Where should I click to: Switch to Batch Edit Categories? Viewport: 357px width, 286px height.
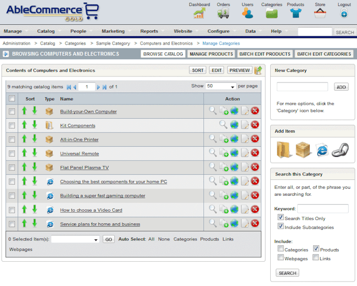[x=324, y=54]
